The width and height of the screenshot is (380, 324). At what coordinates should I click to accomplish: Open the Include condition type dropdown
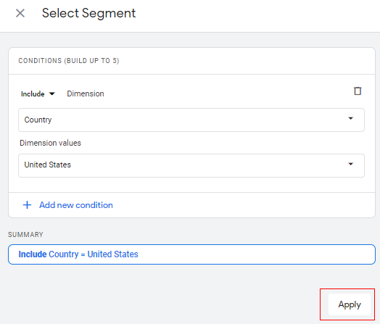point(38,94)
